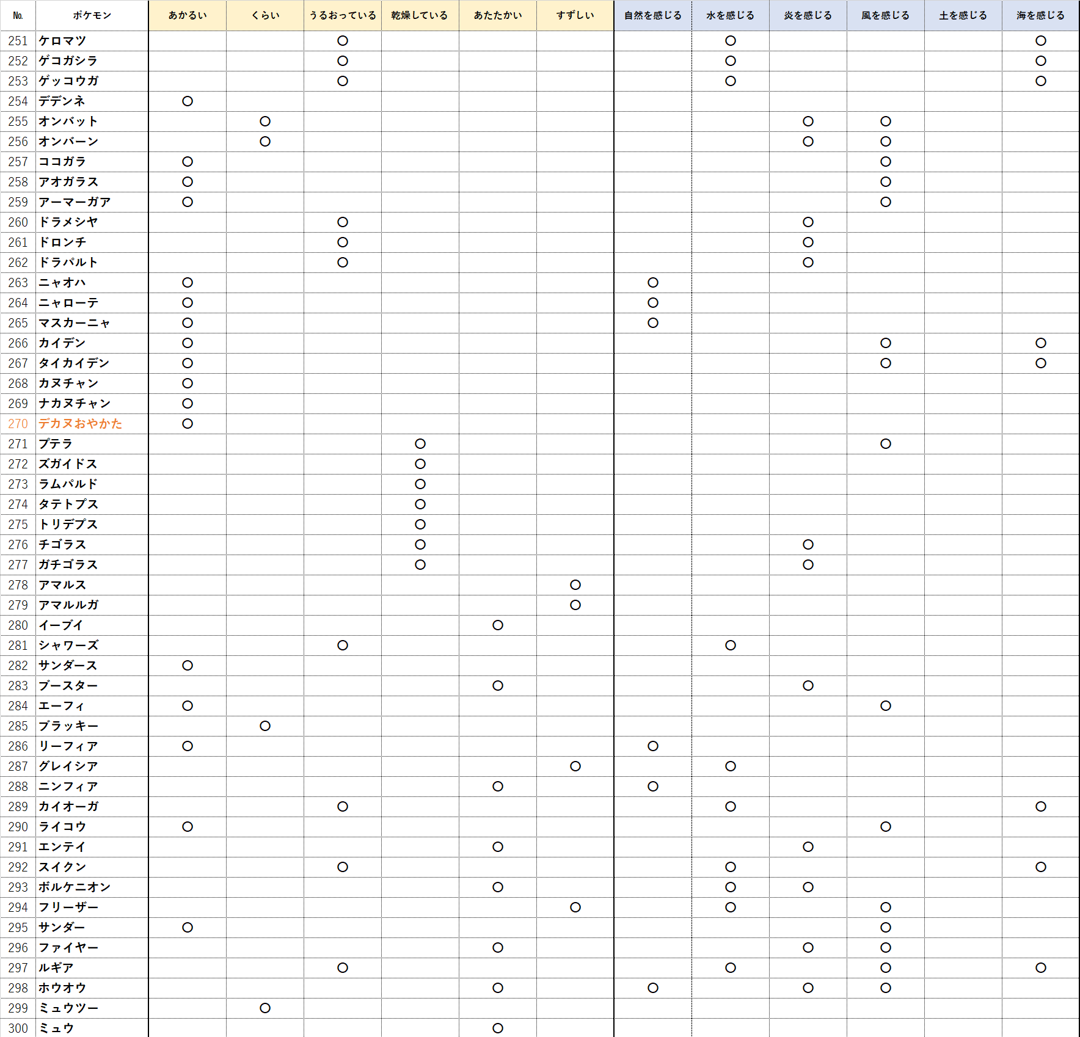Click ホウオウ's 自然を感じる circle mark
Screen dimensions: 1080x1037
tap(653, 988)
